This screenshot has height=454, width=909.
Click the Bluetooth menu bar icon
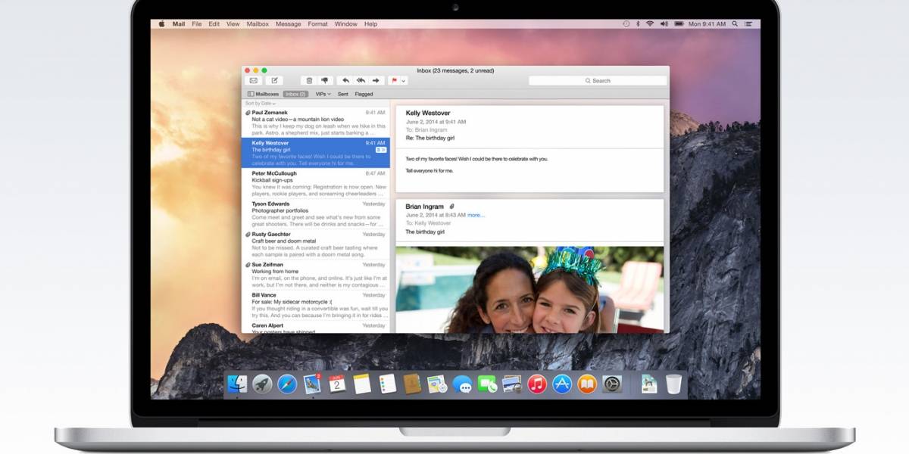[638, 23]
